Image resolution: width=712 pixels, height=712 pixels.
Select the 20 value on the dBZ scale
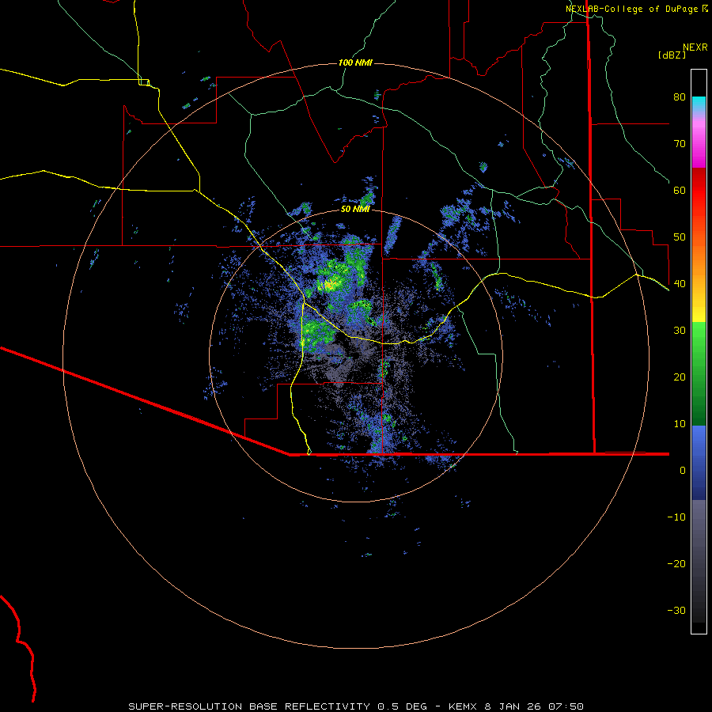tap(680, 377)
